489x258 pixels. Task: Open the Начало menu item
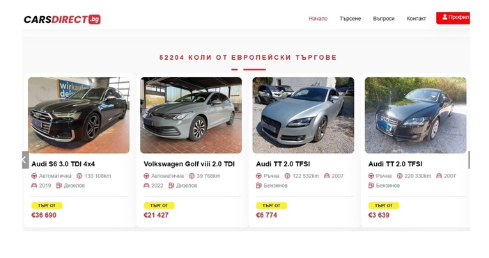[318, 19]
